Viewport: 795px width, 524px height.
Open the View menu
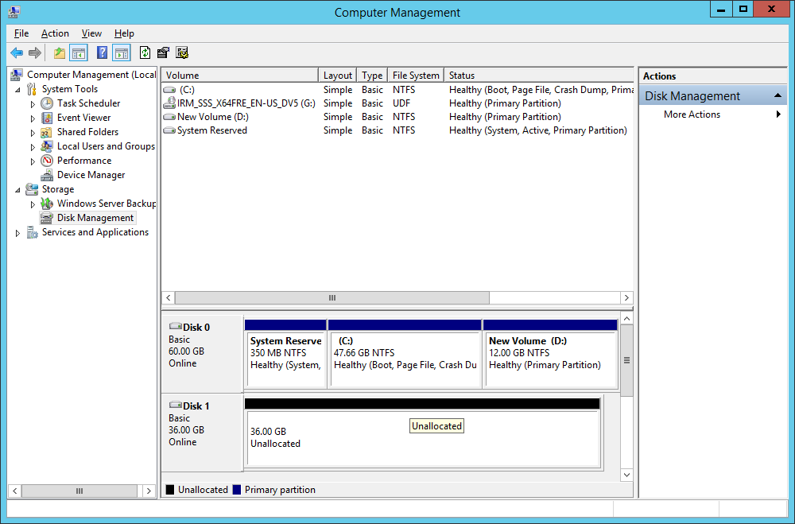91,33
